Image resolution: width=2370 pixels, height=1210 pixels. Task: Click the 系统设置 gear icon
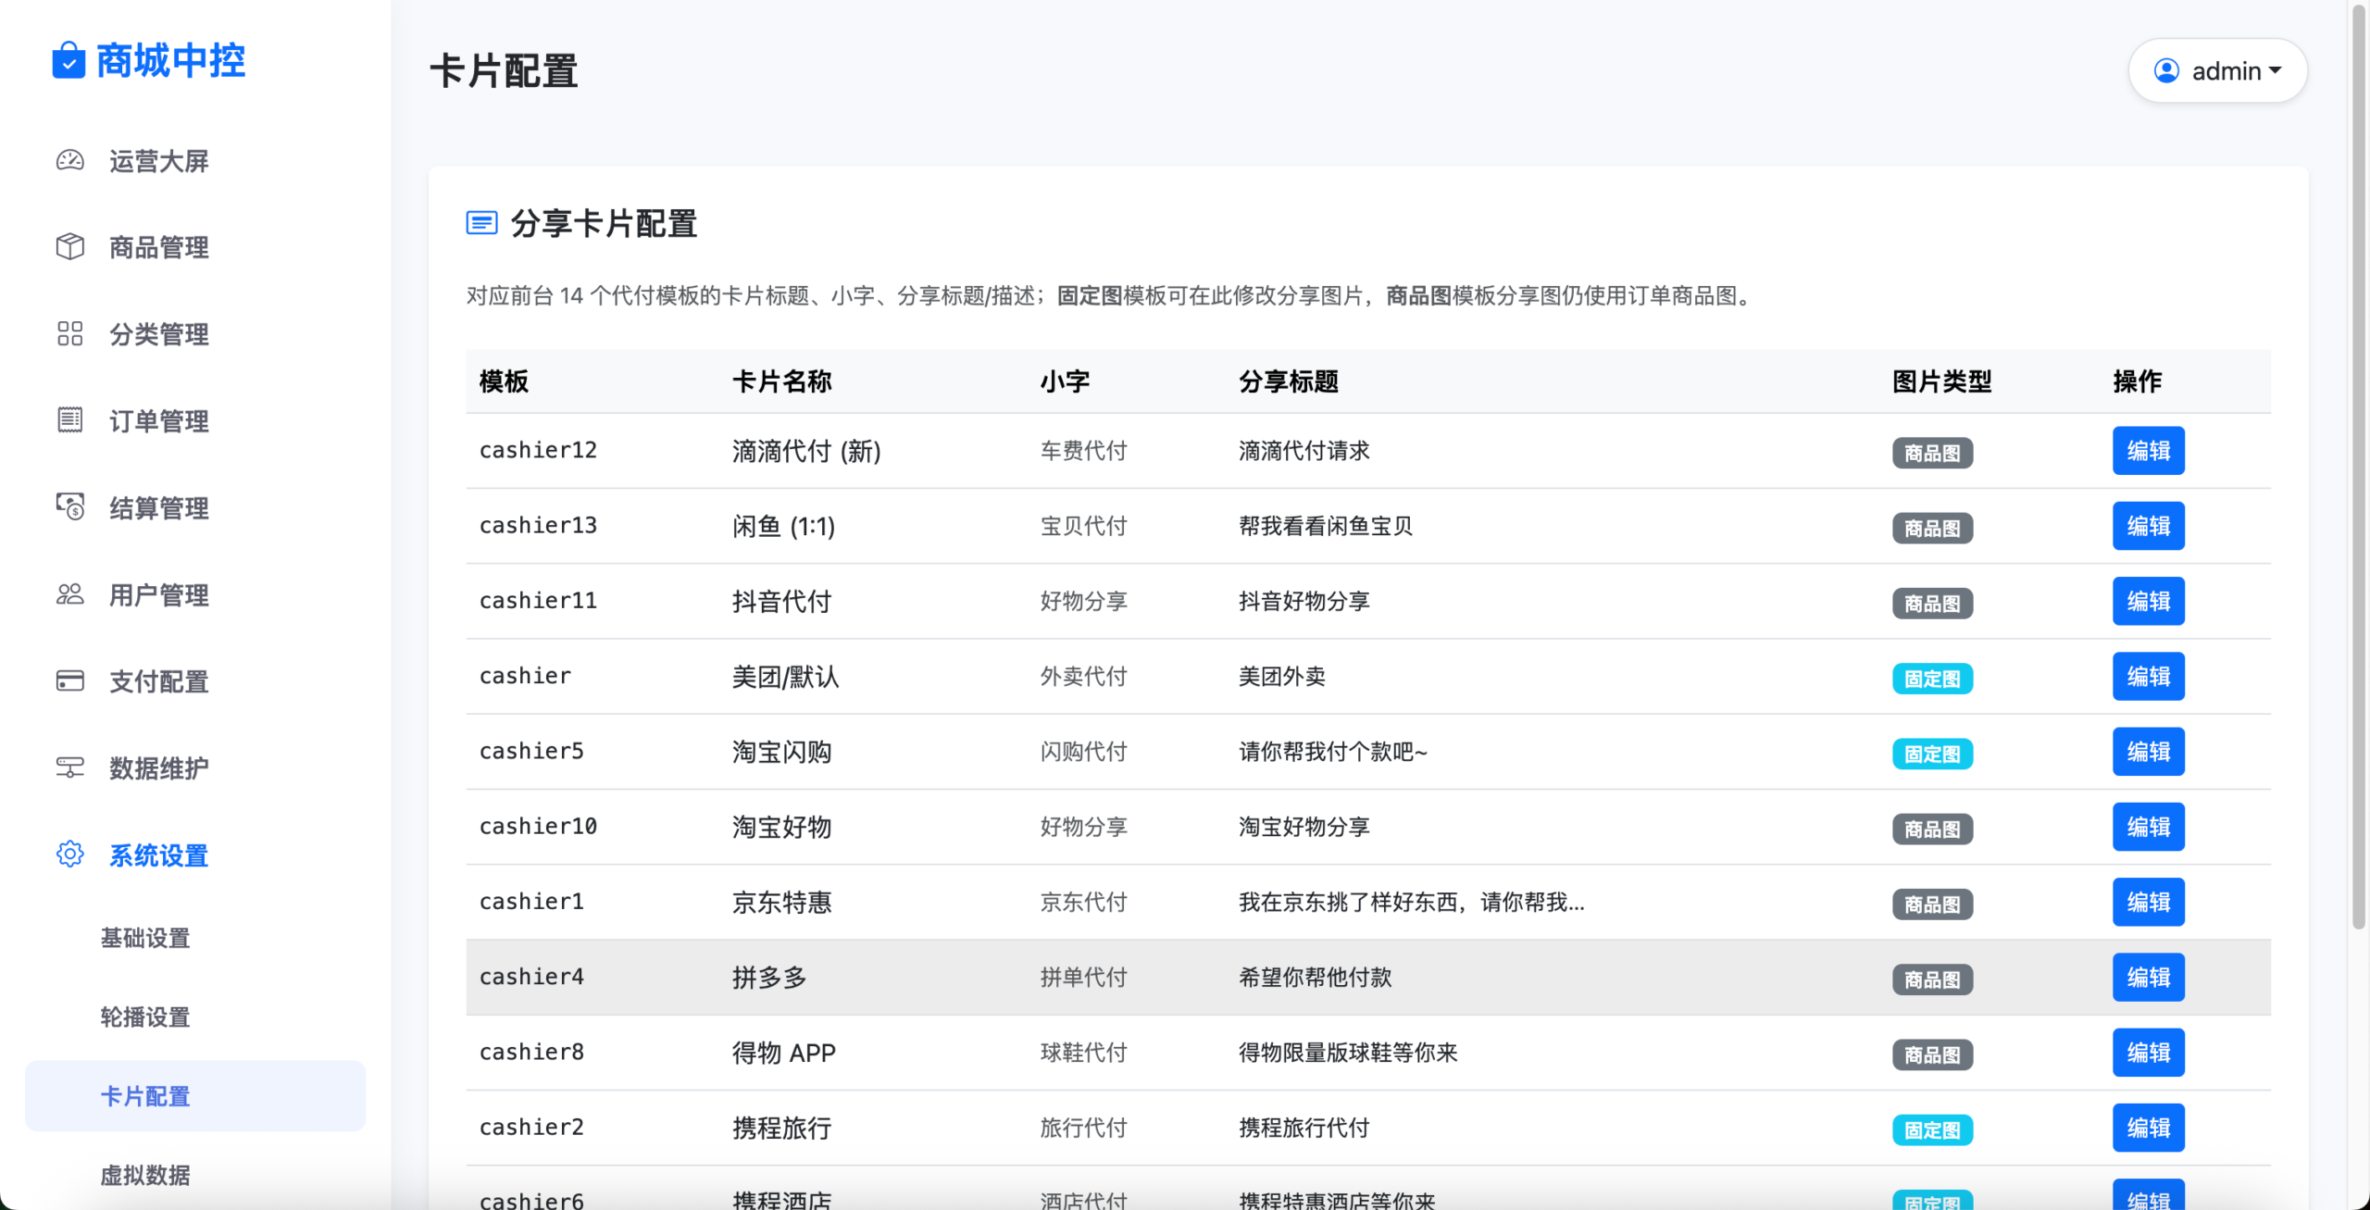(69, 854)
